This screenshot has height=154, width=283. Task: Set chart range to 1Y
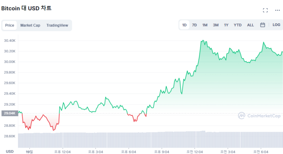tap(226, 25)
